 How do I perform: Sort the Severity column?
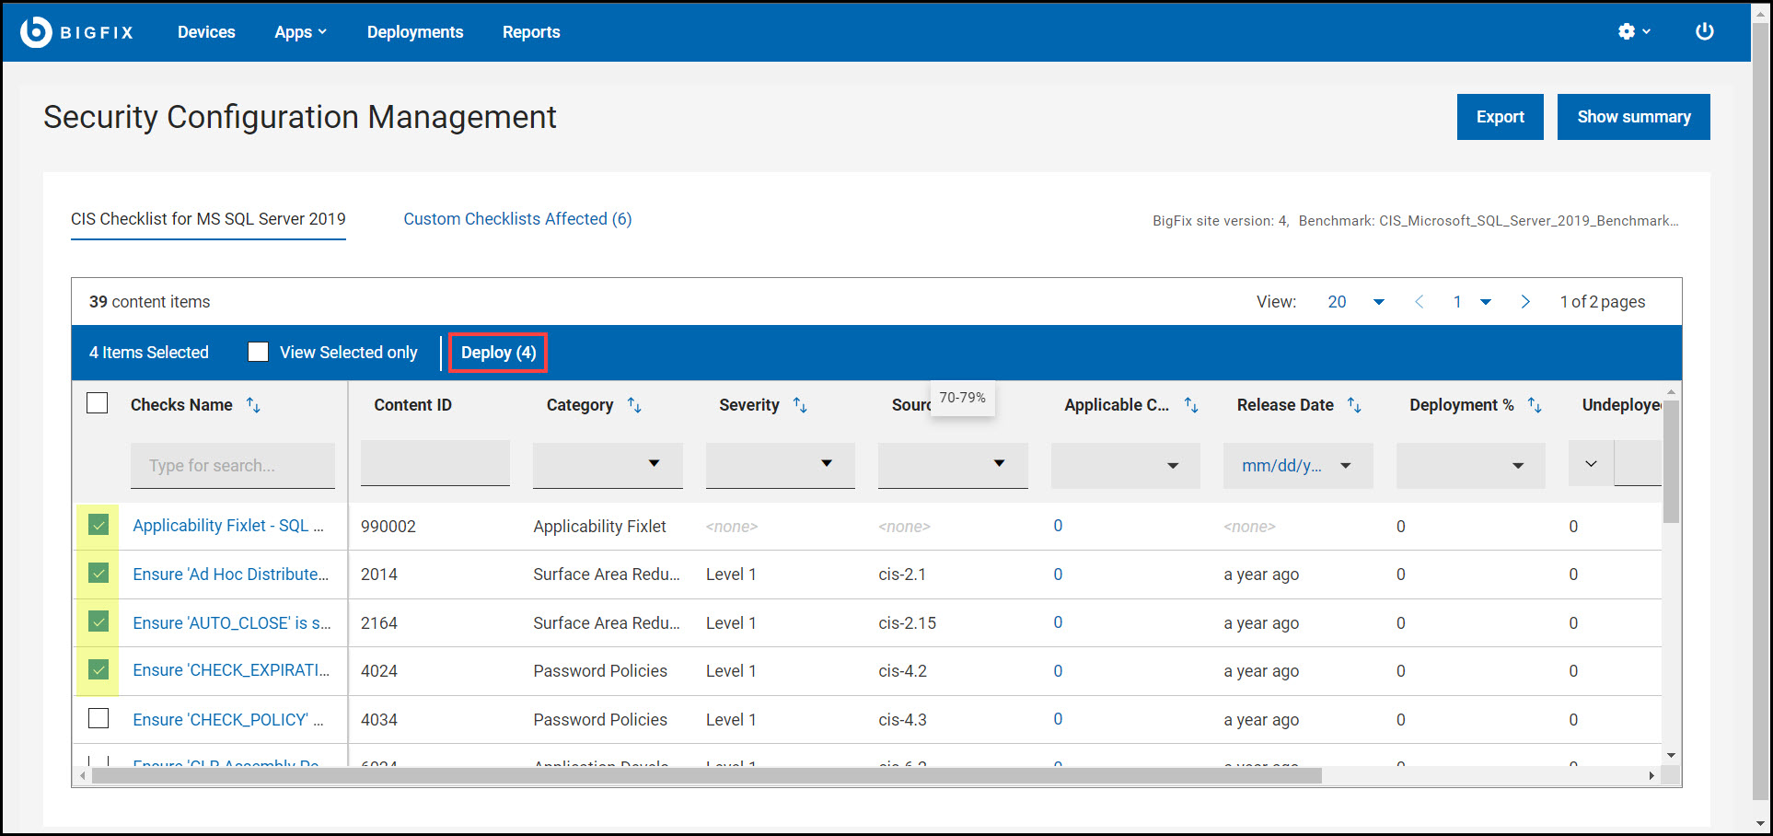pos(799,404)
